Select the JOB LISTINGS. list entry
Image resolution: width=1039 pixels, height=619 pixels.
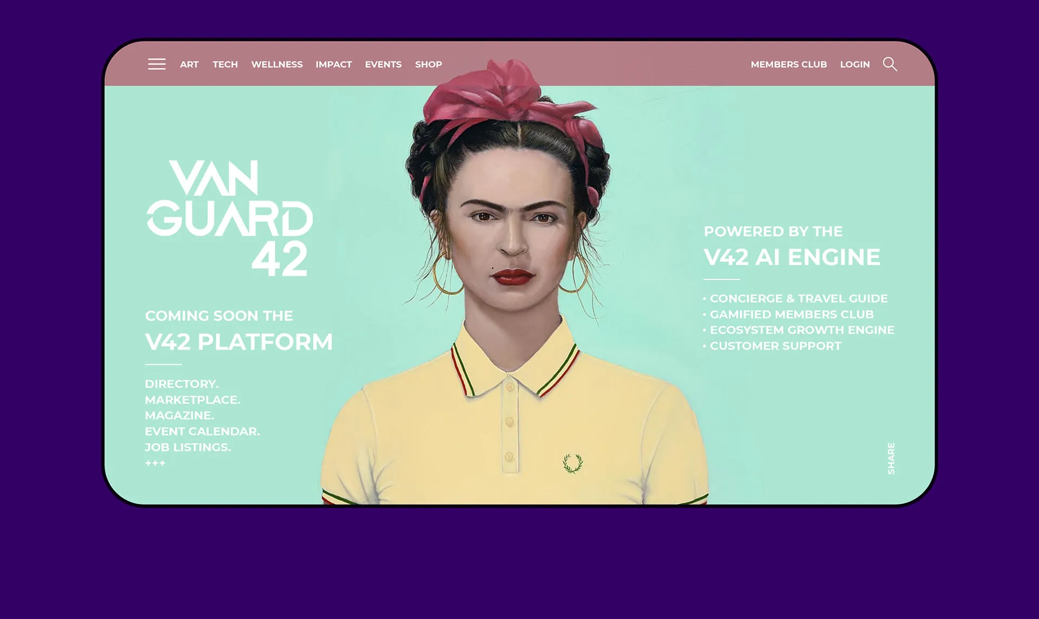188,447
